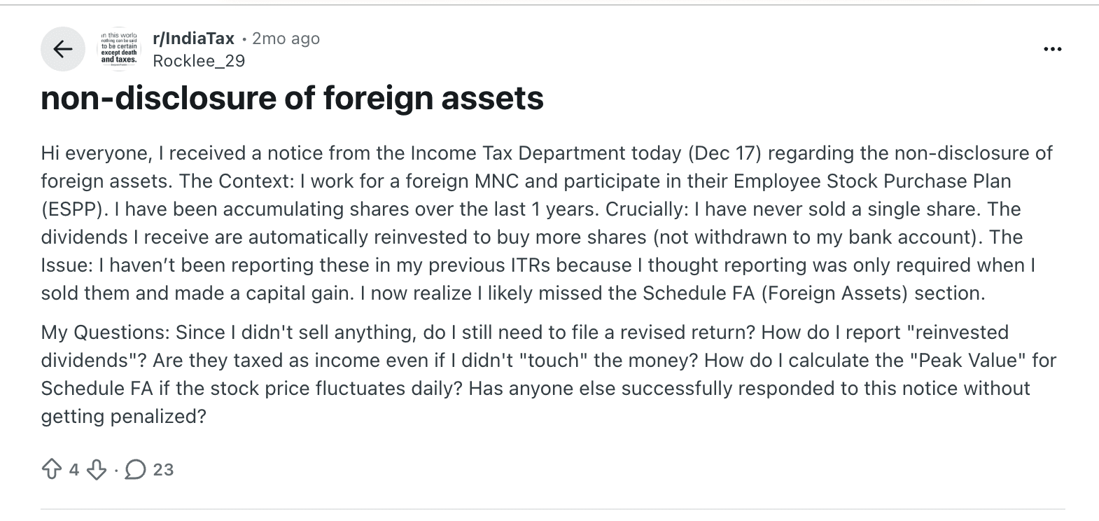
Task: Click the "non-disclosure of foreign assets" title
Action: coord(292,98)
